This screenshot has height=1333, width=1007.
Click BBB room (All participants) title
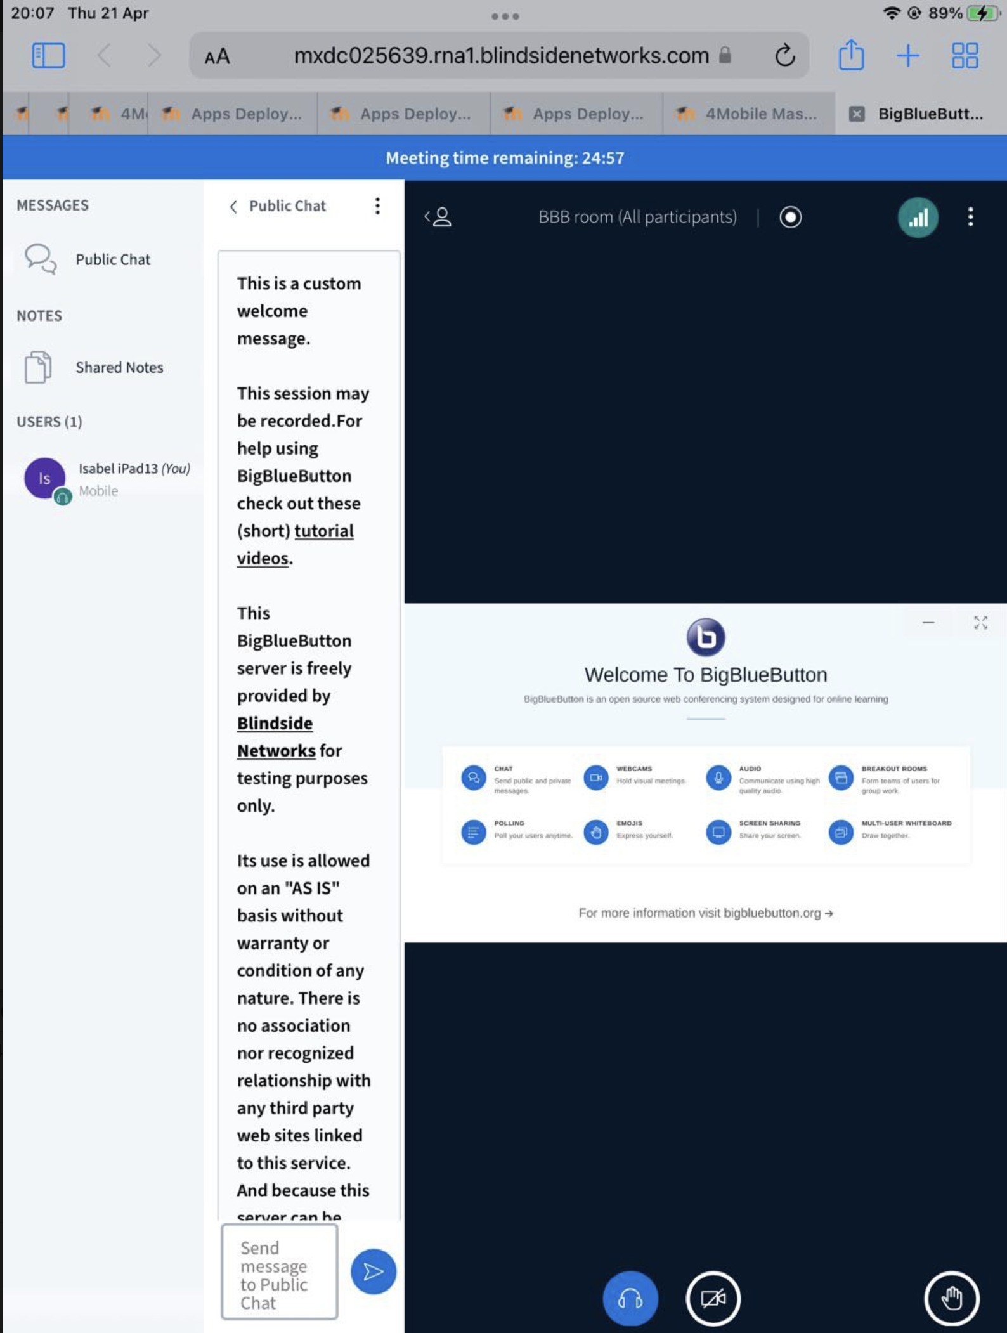(x=637, y=218)
